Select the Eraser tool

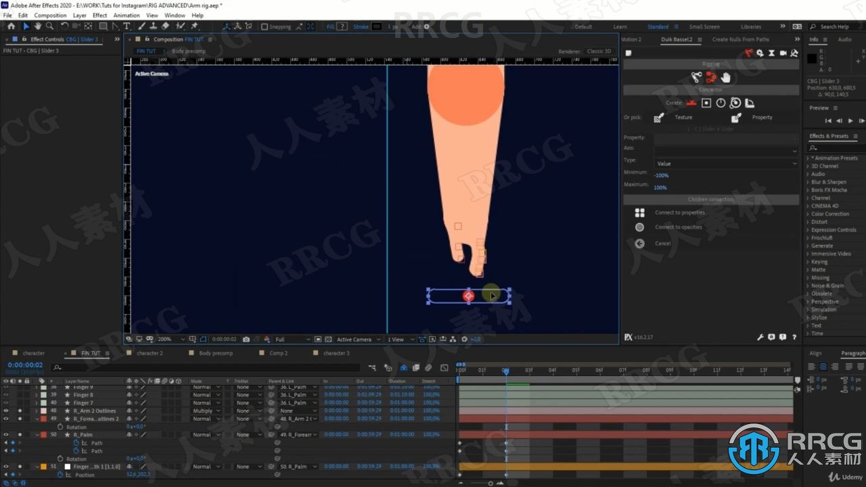pyautogui.click(x=165, y=26)
